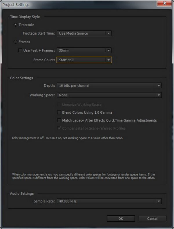Open the Depth dropdown showing 16 bits per channel
This screenshot has height=229, width=174.
109,85
